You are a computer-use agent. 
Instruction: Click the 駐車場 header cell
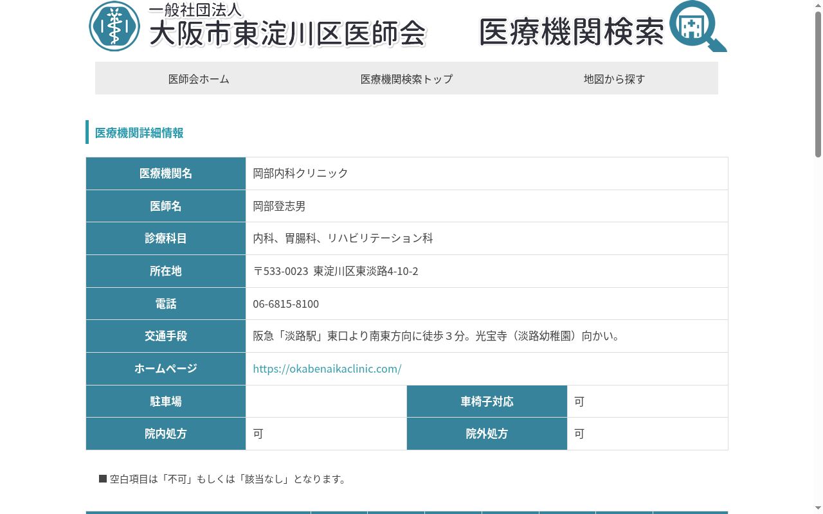(166, 402)
